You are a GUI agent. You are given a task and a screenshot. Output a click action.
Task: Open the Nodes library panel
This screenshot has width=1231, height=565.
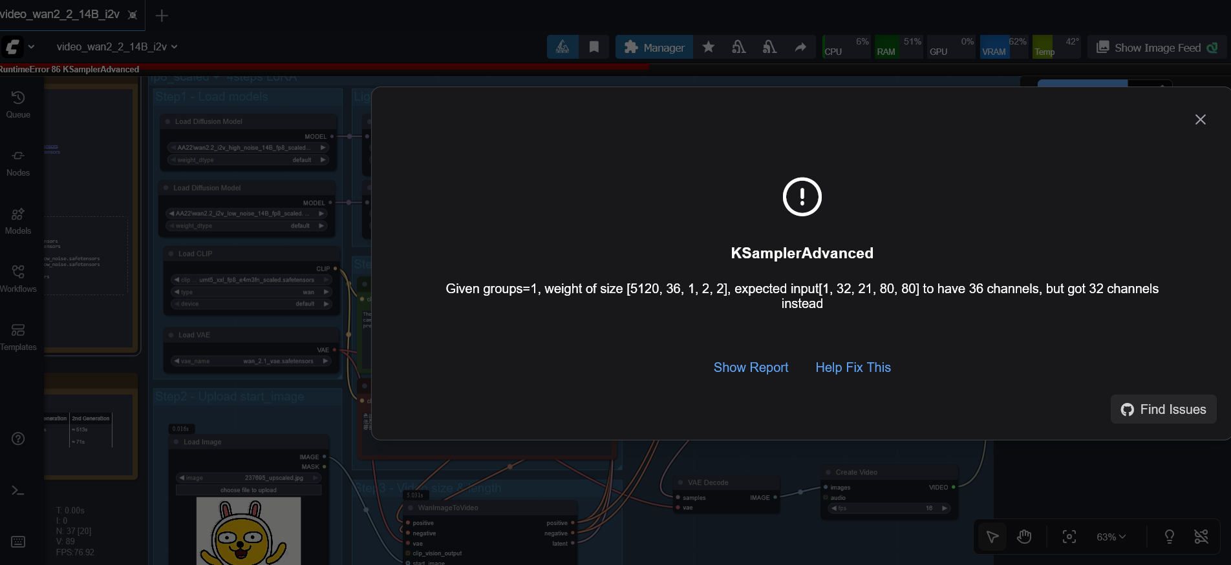pyautogui.click(x=18, y=163)
